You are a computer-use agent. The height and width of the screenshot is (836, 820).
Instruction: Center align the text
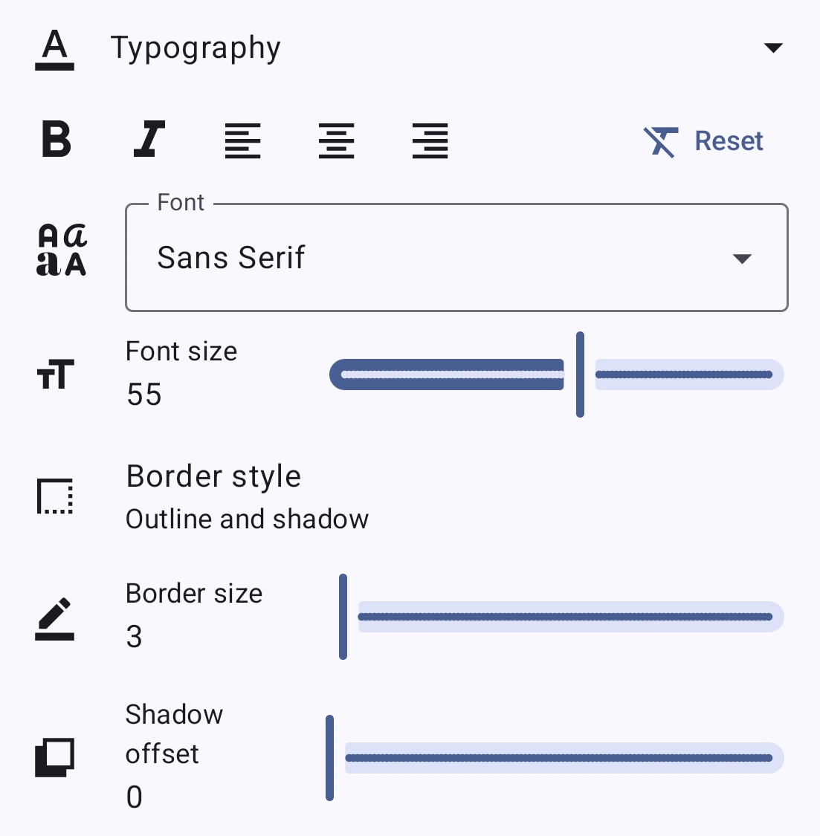[x=336, y=140]
